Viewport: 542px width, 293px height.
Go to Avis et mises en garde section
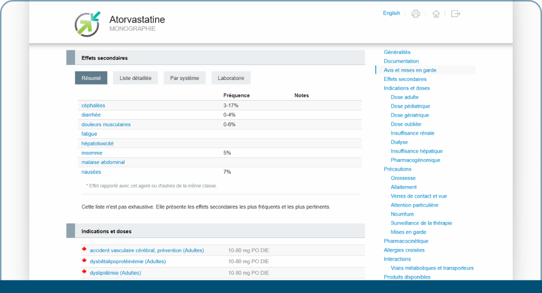click(x=410, y=70)
